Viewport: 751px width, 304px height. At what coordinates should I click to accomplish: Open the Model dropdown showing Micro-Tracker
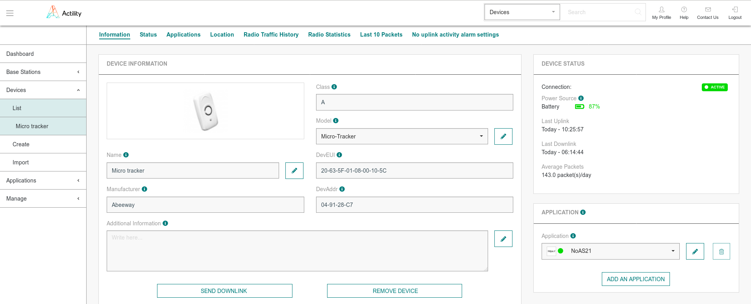click(x=401, y=136)
